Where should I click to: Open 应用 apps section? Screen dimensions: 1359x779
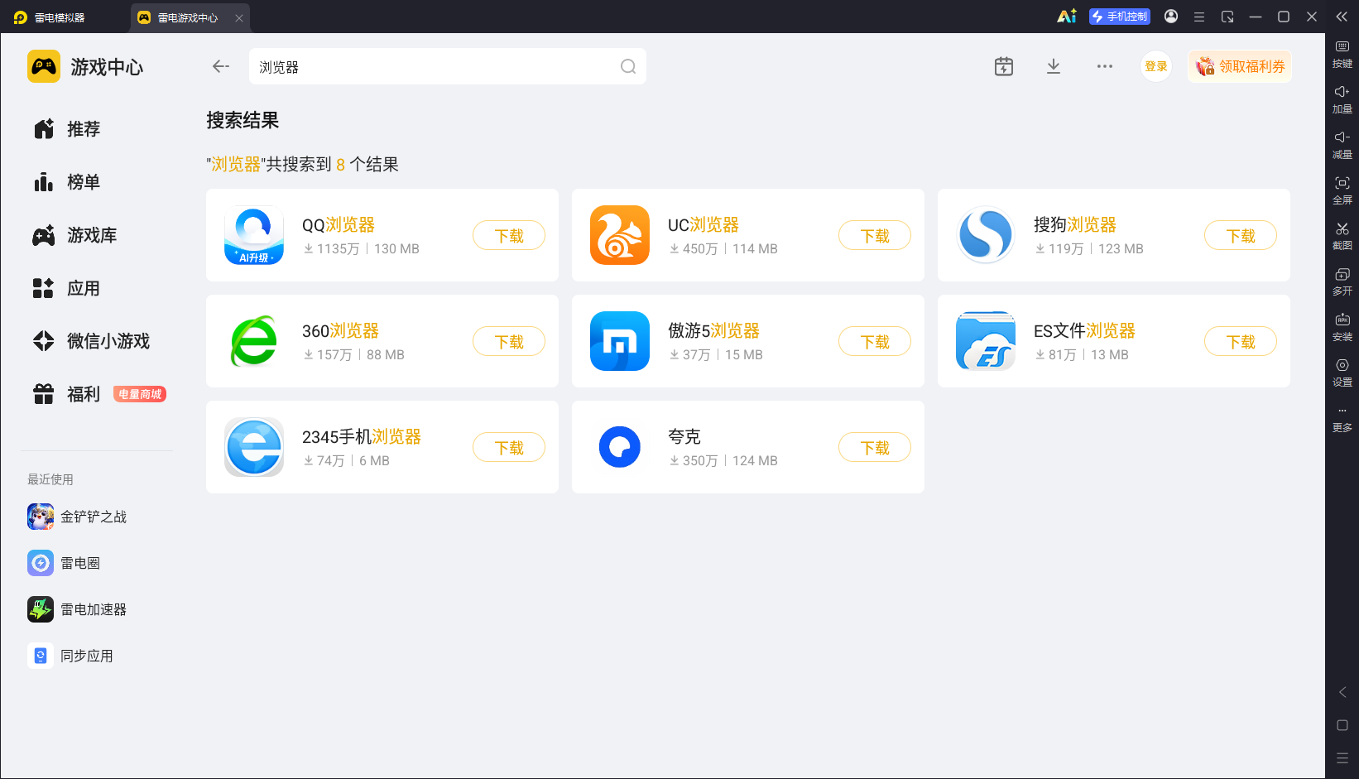pos(67,288)
